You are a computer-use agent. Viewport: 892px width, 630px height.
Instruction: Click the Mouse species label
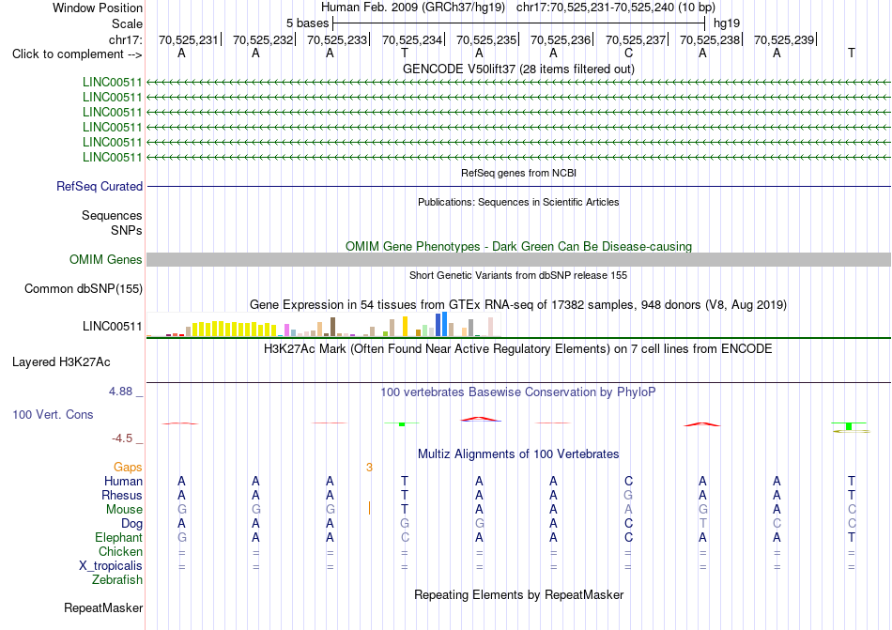[x=124, y=510]
